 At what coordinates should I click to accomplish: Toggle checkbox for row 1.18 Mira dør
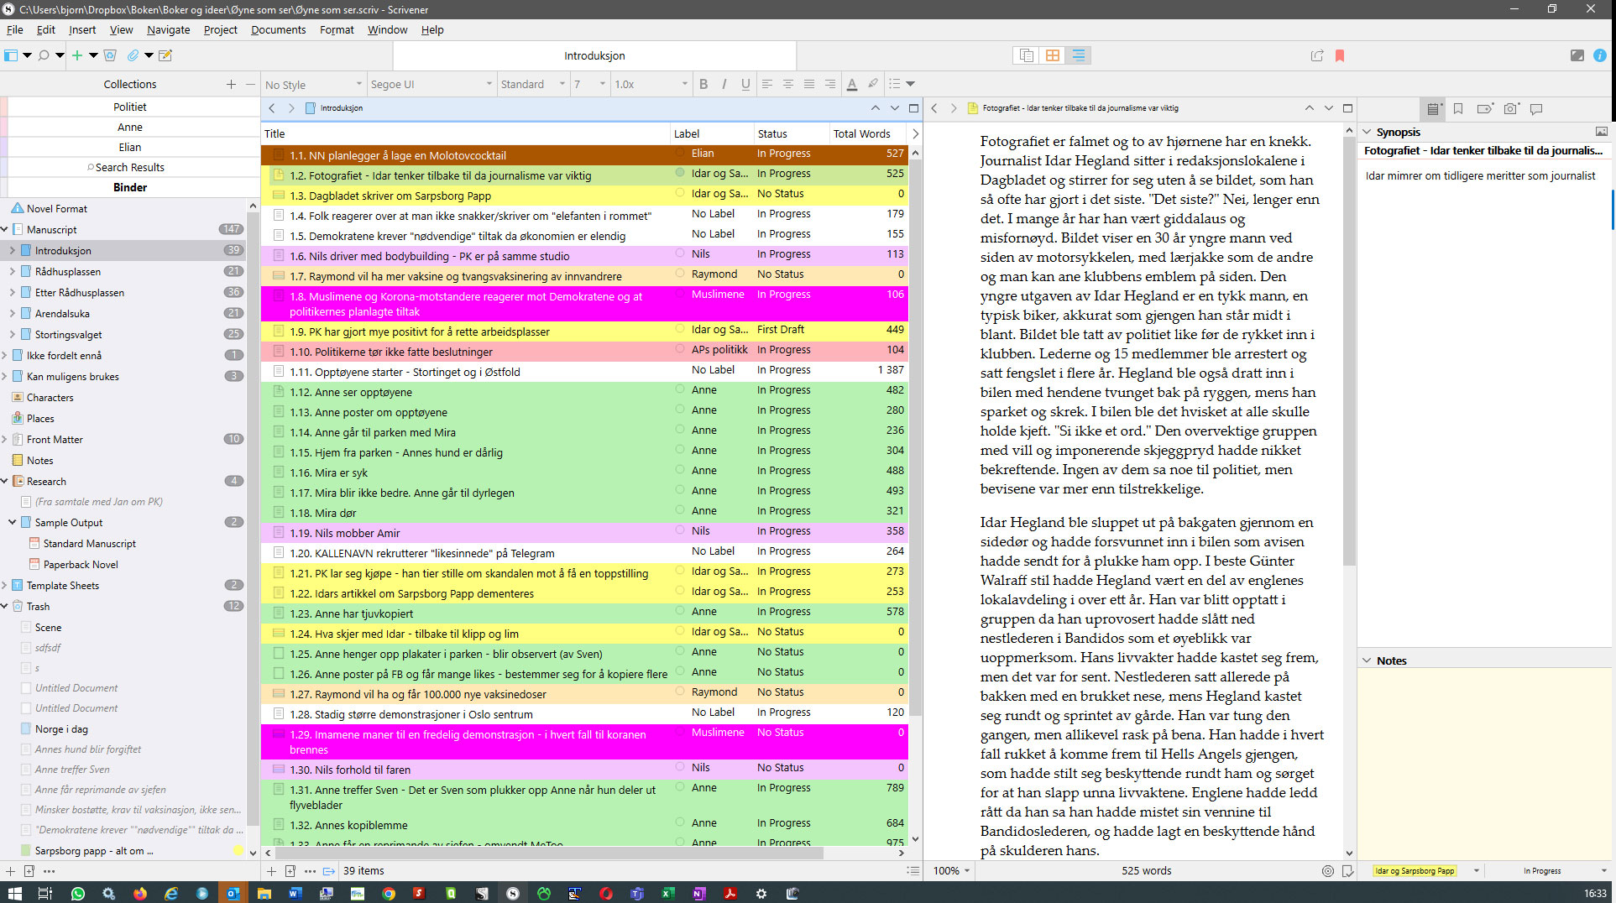coord(278,513)
